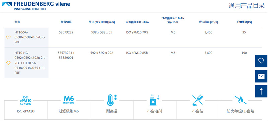Favorite the HT10-HG-0592x0592x292 product row heart
268x121 pixels.
(8, 63)
